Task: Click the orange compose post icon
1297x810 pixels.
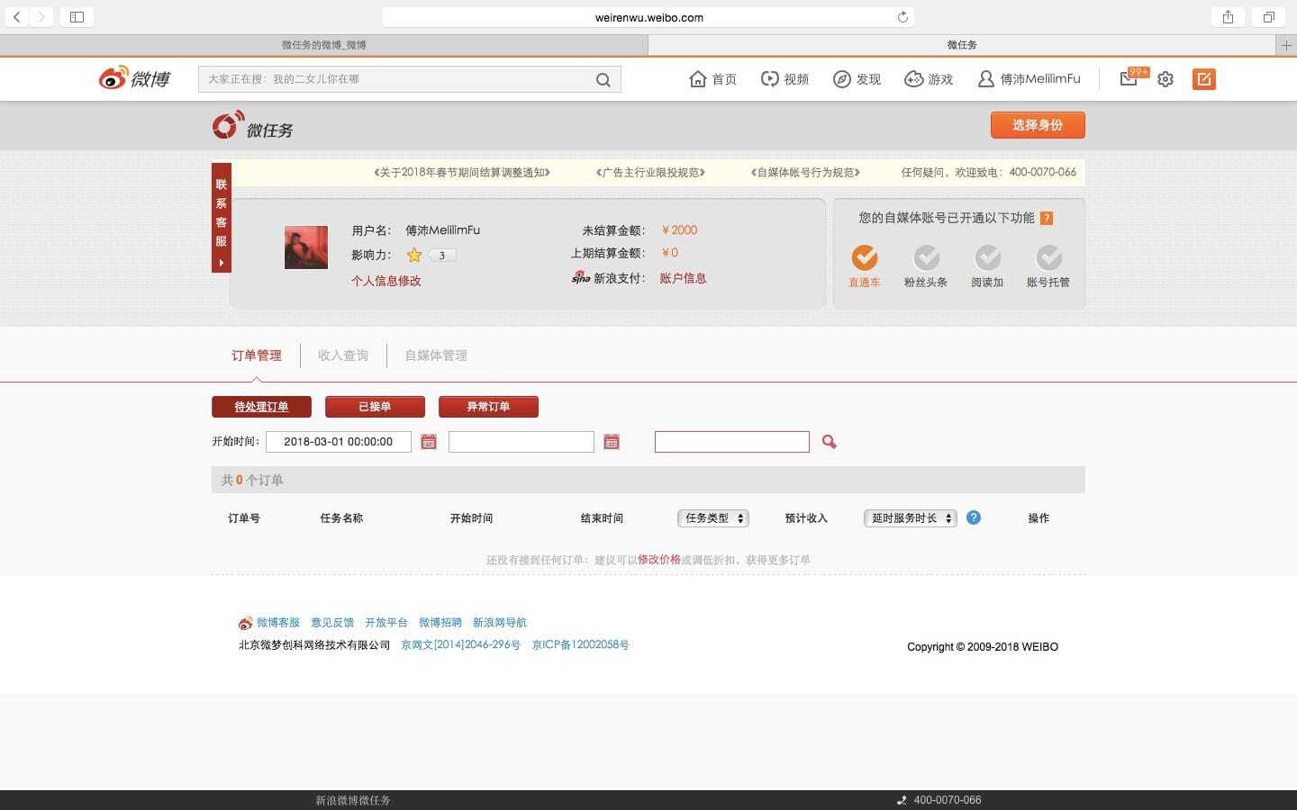Action: pos(1203,79)
